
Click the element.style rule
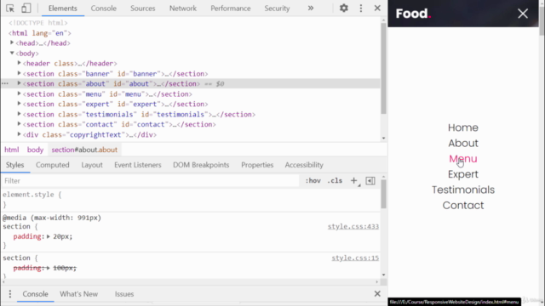click(x=32, y=195)
